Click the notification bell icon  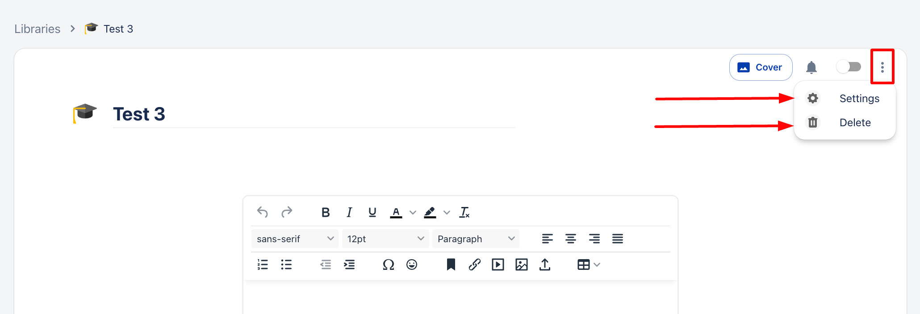tap(811, 67)
